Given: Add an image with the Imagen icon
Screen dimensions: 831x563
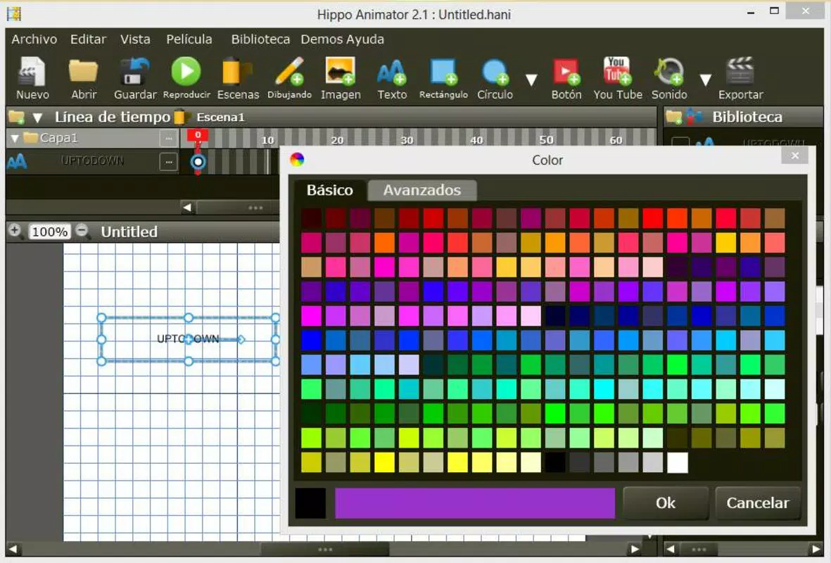Looking at the screenshot, I should coord(341,77).
